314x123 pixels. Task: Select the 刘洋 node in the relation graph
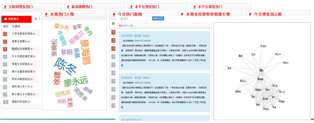[253, 54]
